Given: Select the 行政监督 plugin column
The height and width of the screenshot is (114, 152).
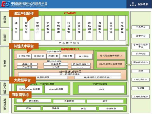Looking at the screenshot, I should pos(68,27).
